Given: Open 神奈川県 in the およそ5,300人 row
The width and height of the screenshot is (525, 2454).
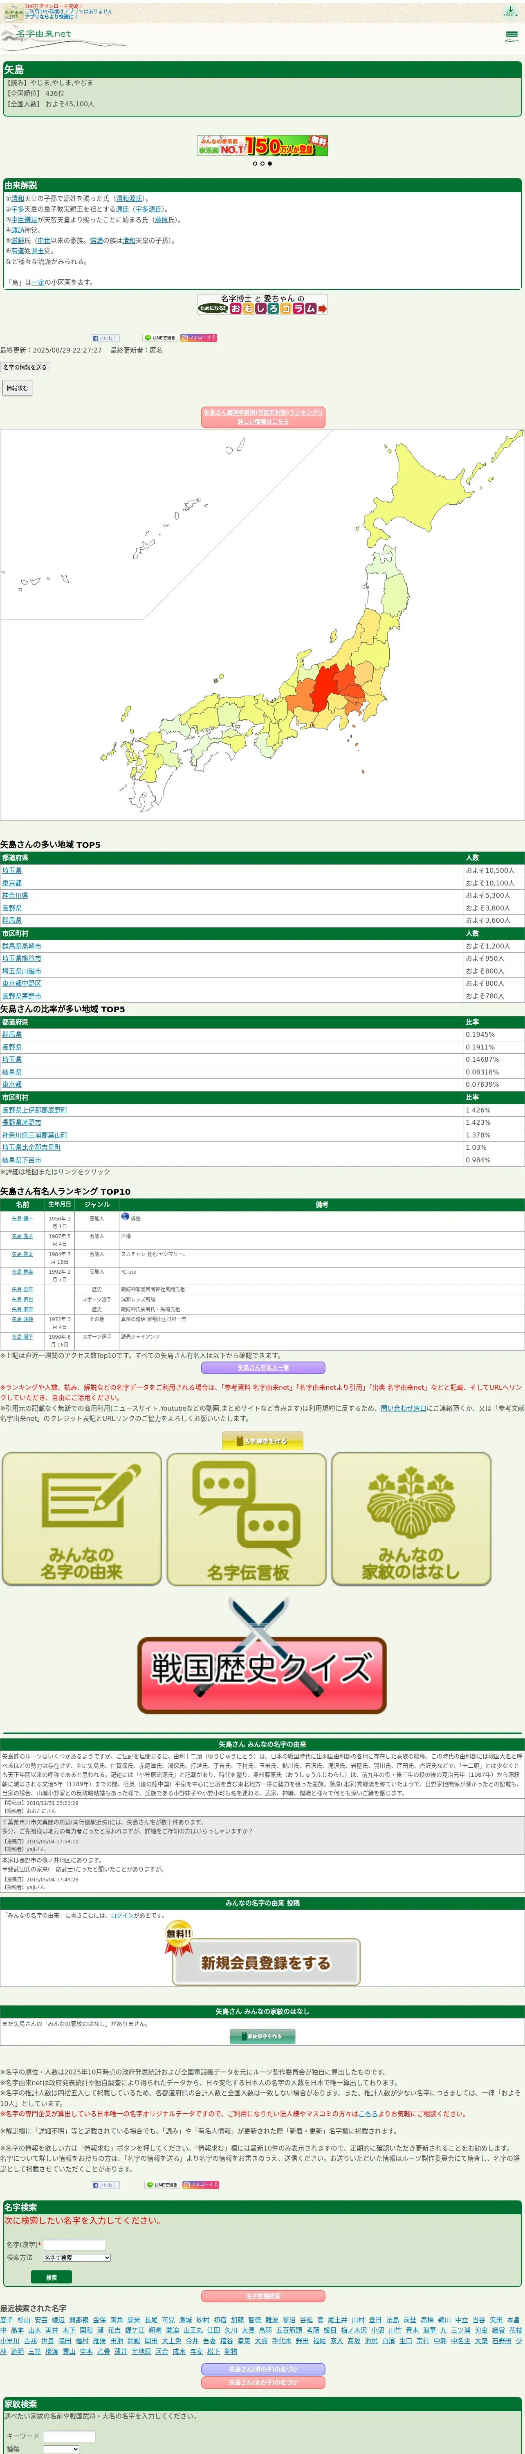Looking at the screenshot, I should 15,895.
